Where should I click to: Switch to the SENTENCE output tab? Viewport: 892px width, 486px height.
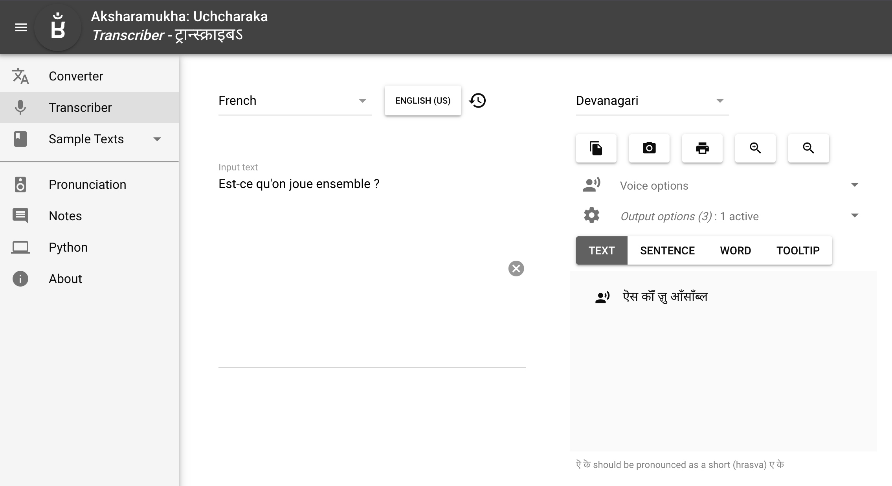point(667,250)
